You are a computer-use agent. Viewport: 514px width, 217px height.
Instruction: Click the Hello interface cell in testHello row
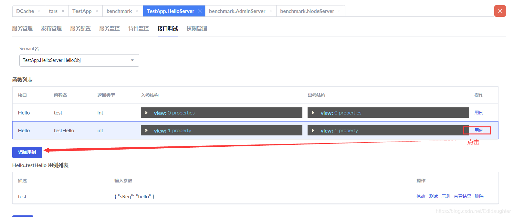point(24,130)
